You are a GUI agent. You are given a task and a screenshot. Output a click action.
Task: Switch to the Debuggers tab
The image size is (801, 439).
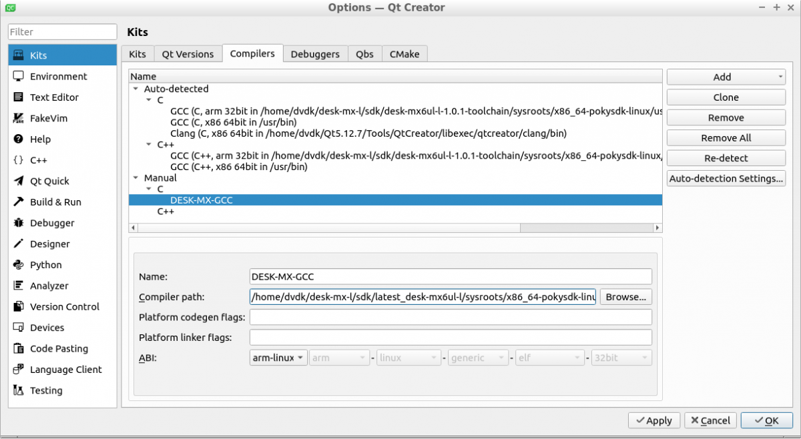pos(315,55)
